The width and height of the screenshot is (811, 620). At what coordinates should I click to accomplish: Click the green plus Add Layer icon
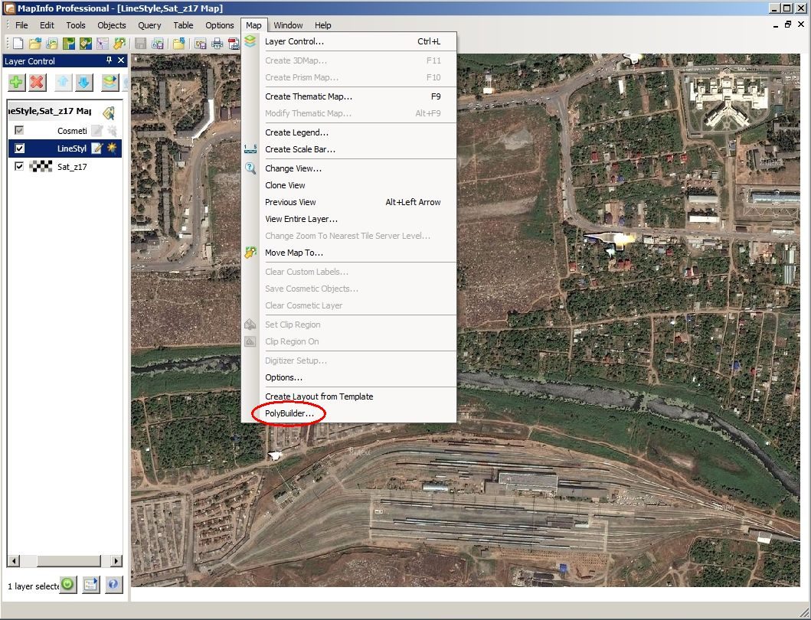(x=17, y=82)
